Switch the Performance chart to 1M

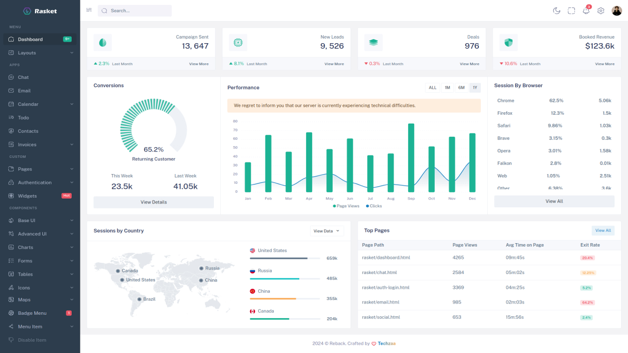pos(447,87)
